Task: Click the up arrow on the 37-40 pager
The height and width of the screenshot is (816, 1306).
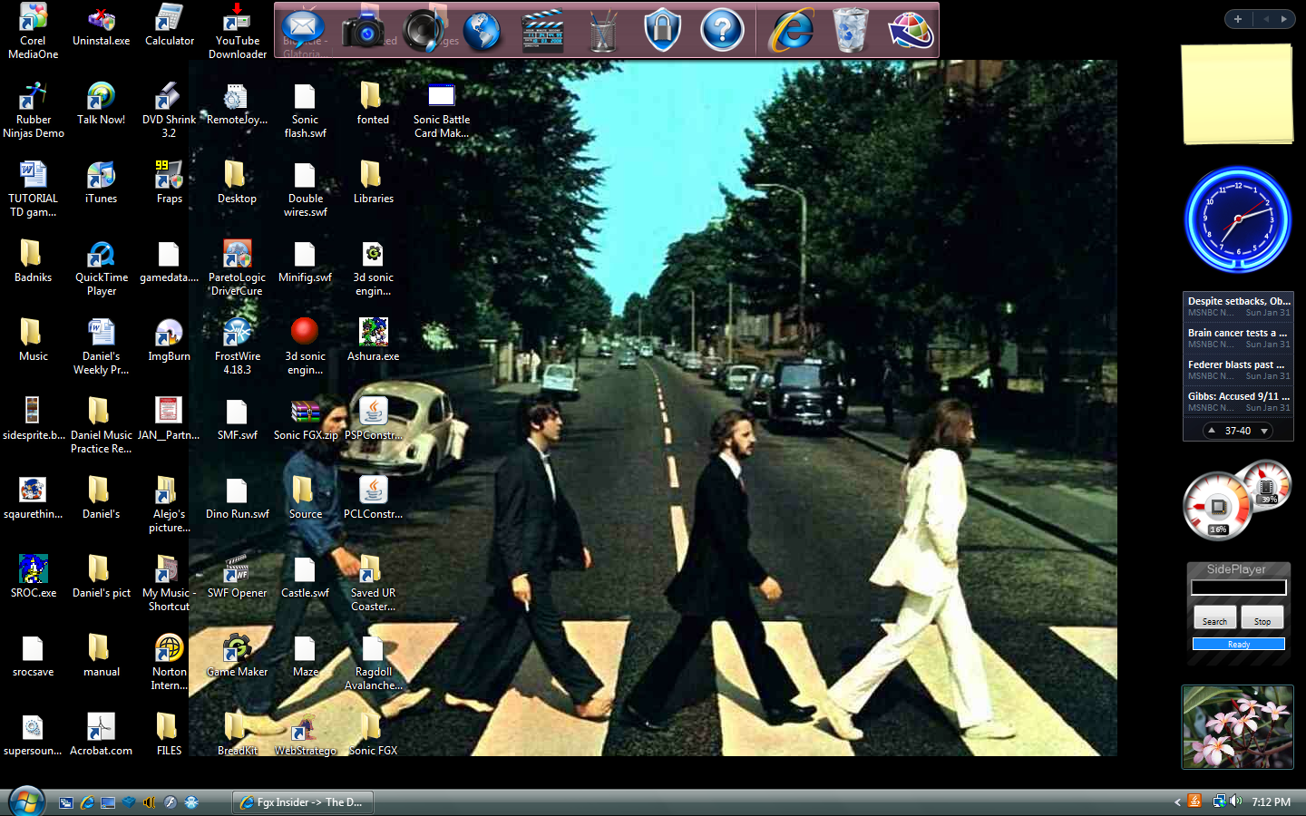Action: tap(1210, 431)
